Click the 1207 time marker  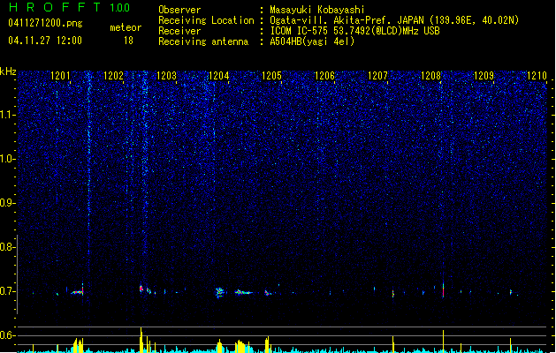coord(377,76)
